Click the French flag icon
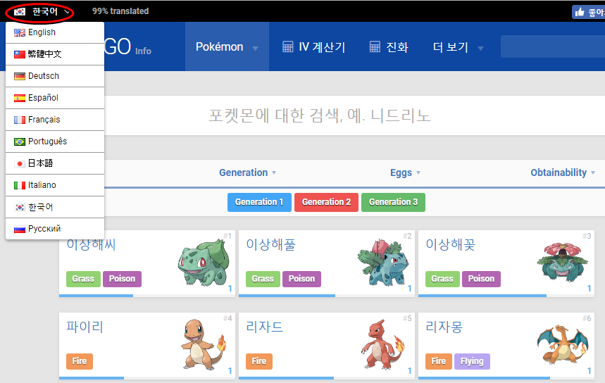Viewport: 605px width, 383px height. pyautogui.click(x=20, y=120)
